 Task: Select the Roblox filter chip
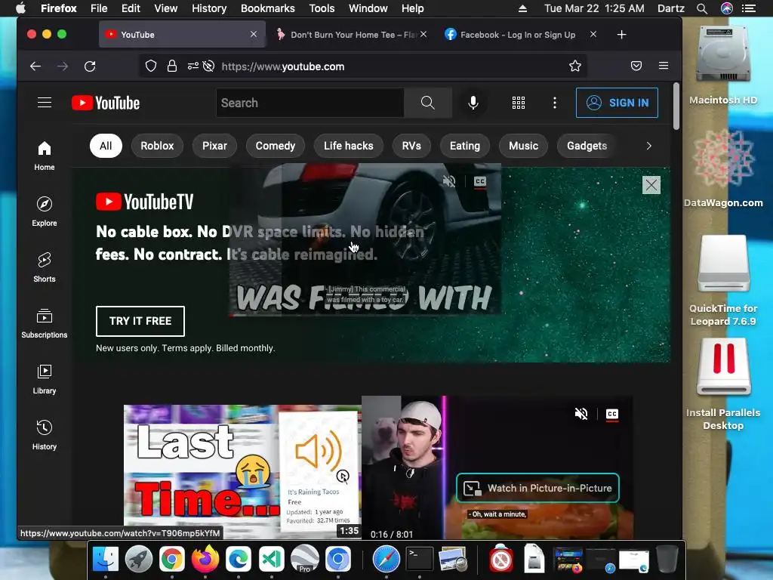(x=157, y=146)
